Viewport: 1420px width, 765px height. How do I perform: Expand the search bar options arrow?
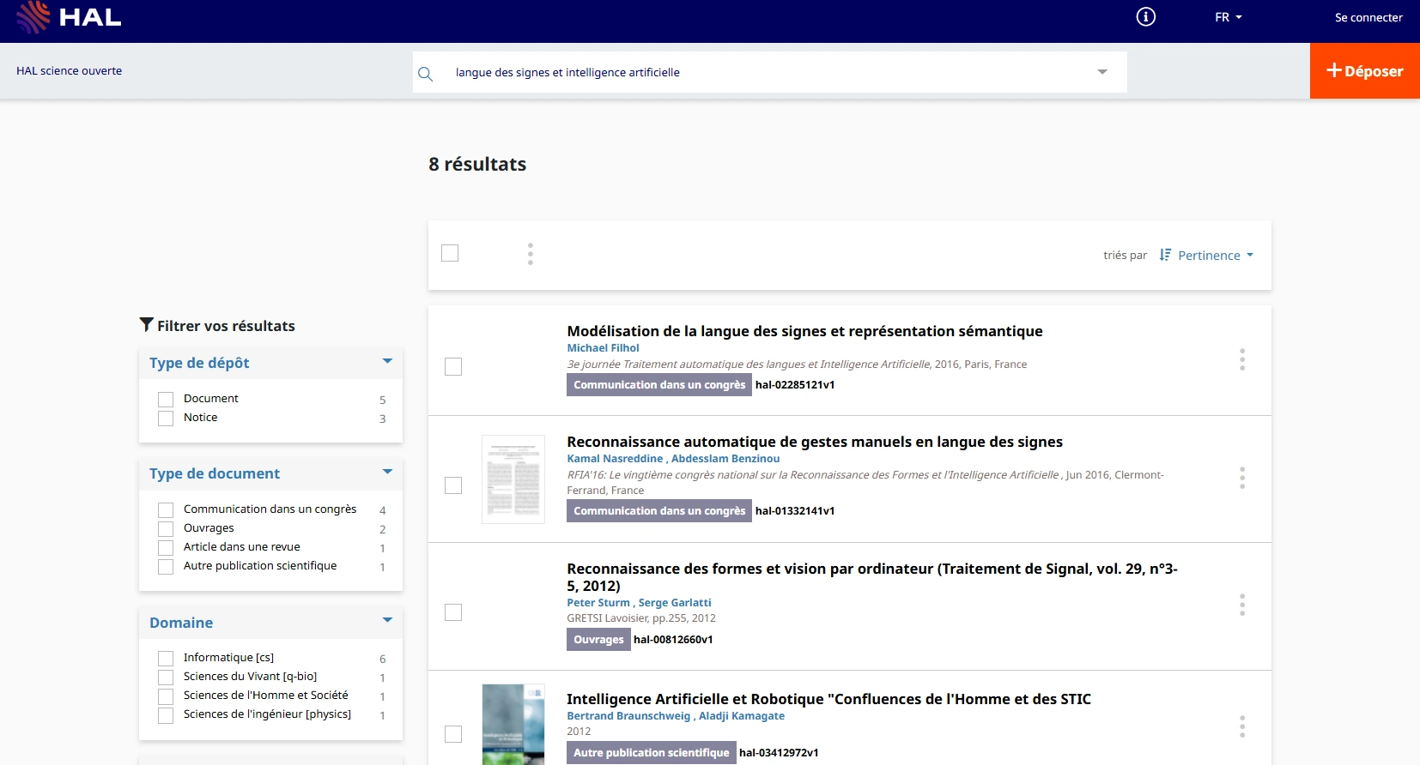pos(1102,72)
